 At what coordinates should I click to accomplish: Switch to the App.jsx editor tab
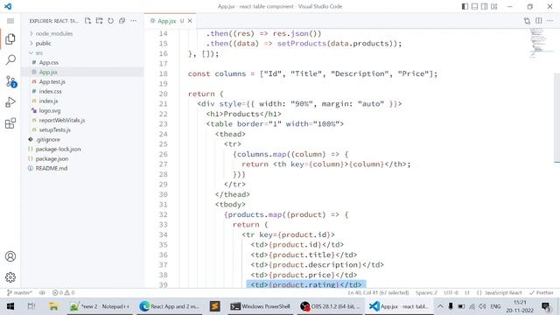tap(167, 21)
